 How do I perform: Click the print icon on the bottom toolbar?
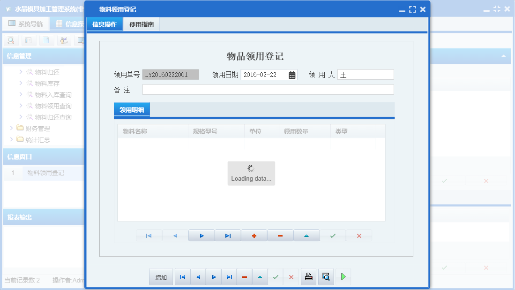coord(308,276)
